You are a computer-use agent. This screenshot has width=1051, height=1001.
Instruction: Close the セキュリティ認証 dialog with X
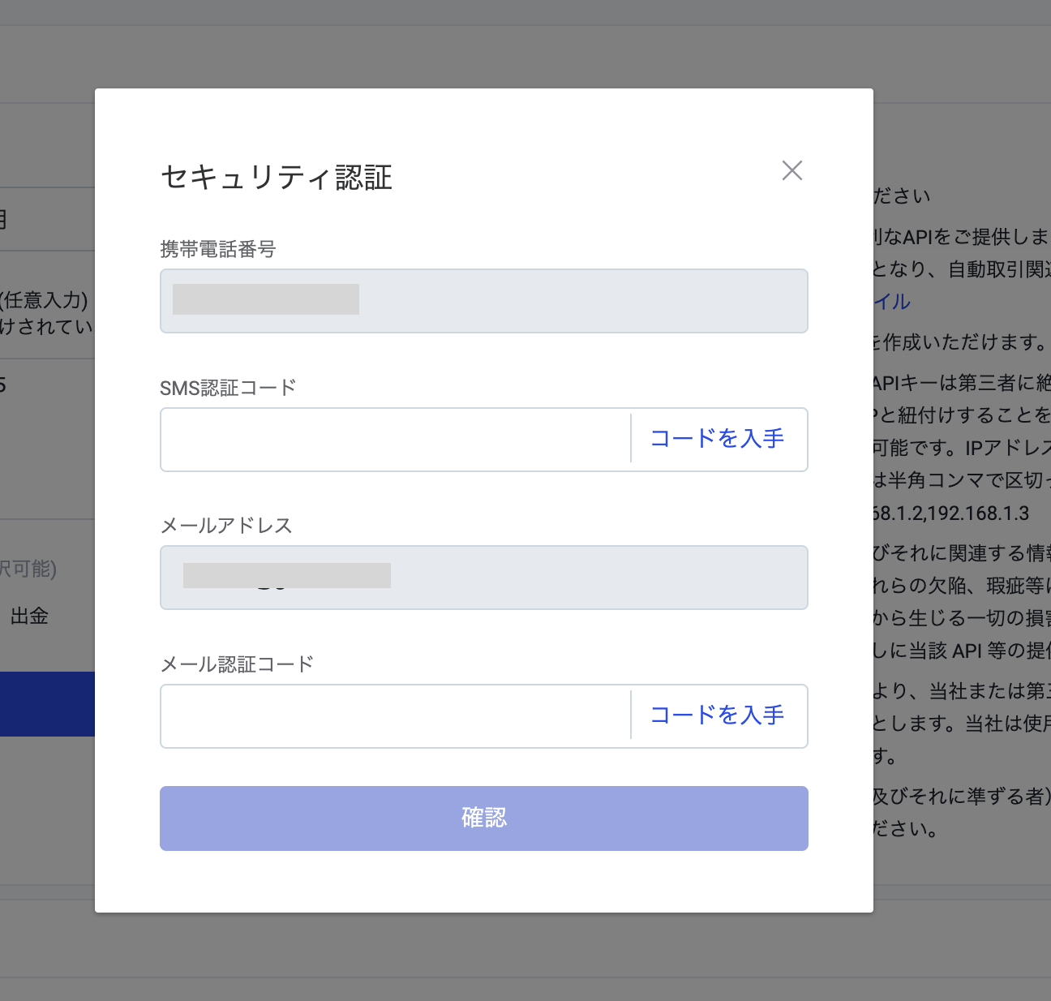tap(791, 170)
